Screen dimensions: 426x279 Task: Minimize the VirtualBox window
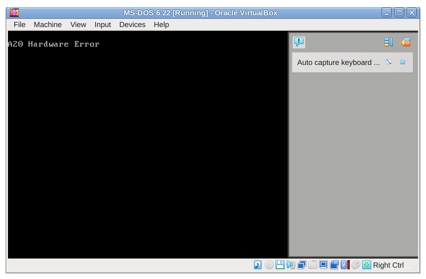pos(387,13)
